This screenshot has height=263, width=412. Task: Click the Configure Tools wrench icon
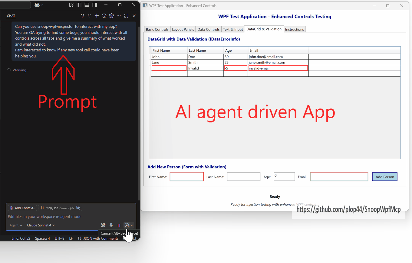pos(103,225)
